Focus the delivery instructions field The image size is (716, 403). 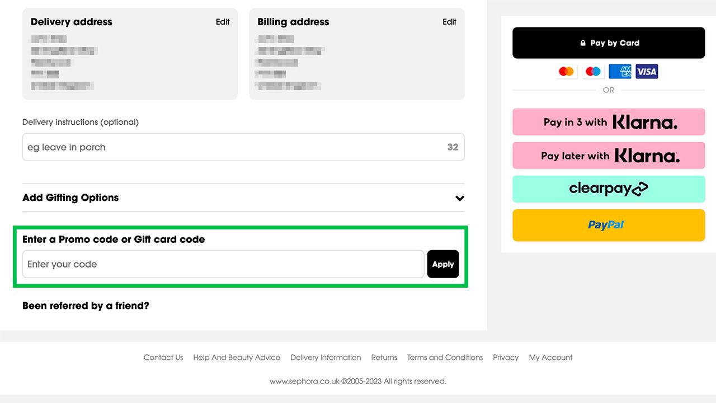tap(243, 147)
